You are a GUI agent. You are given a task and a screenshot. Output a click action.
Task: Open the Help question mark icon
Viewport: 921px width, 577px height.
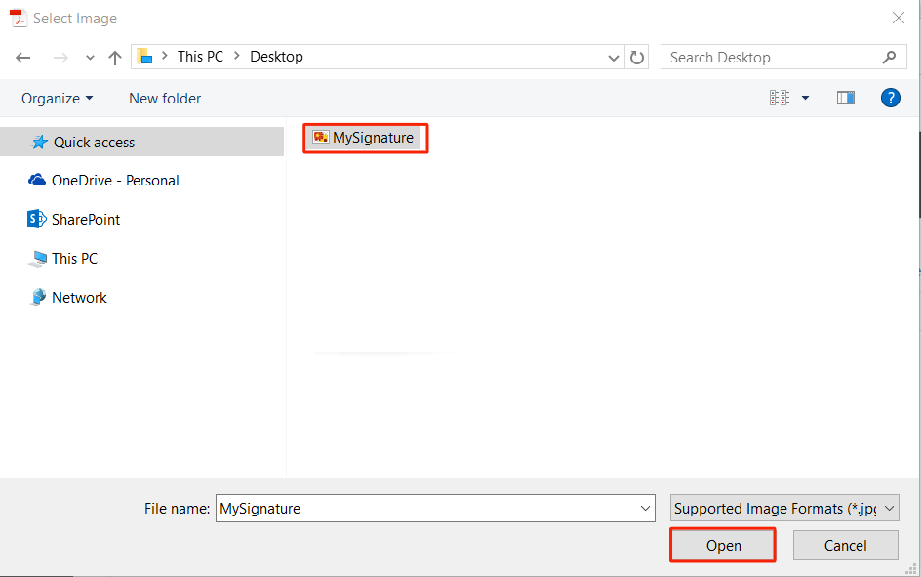[x=890, y=98]
